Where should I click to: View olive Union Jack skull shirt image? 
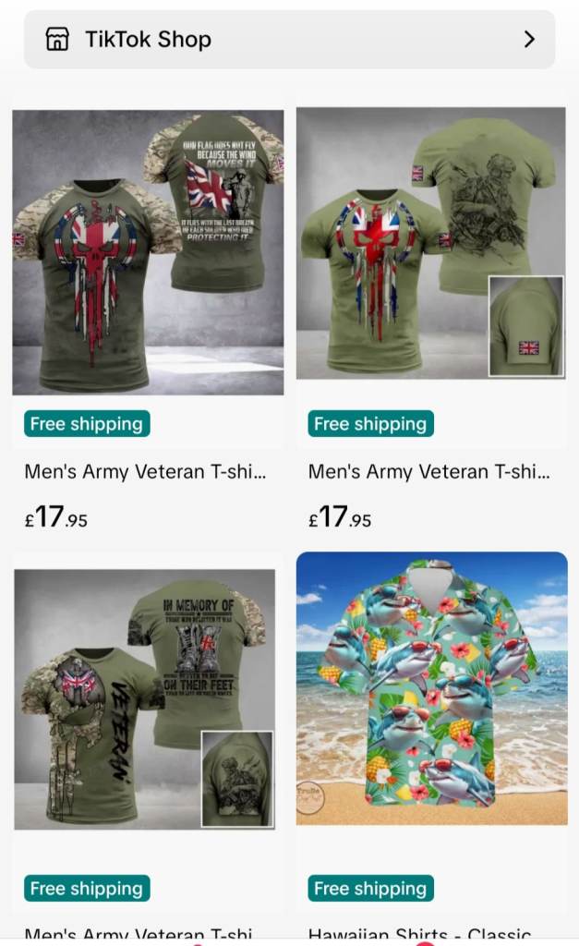[x=430, y=243]
